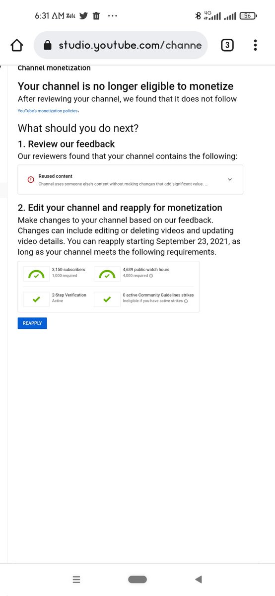
Task: Tap the Android recent apps navigation icon
Action: click(x=76, y=579)
